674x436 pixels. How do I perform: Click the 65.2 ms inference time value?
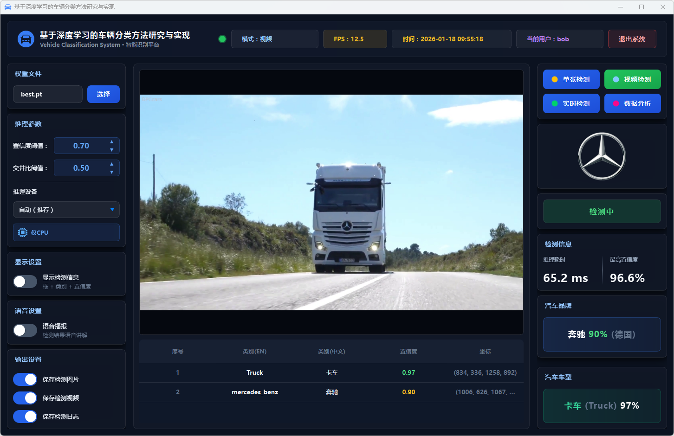click(x=565, y=278)
